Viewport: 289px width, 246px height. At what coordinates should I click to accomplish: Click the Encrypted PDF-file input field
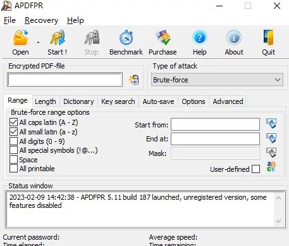coord(65,80)
